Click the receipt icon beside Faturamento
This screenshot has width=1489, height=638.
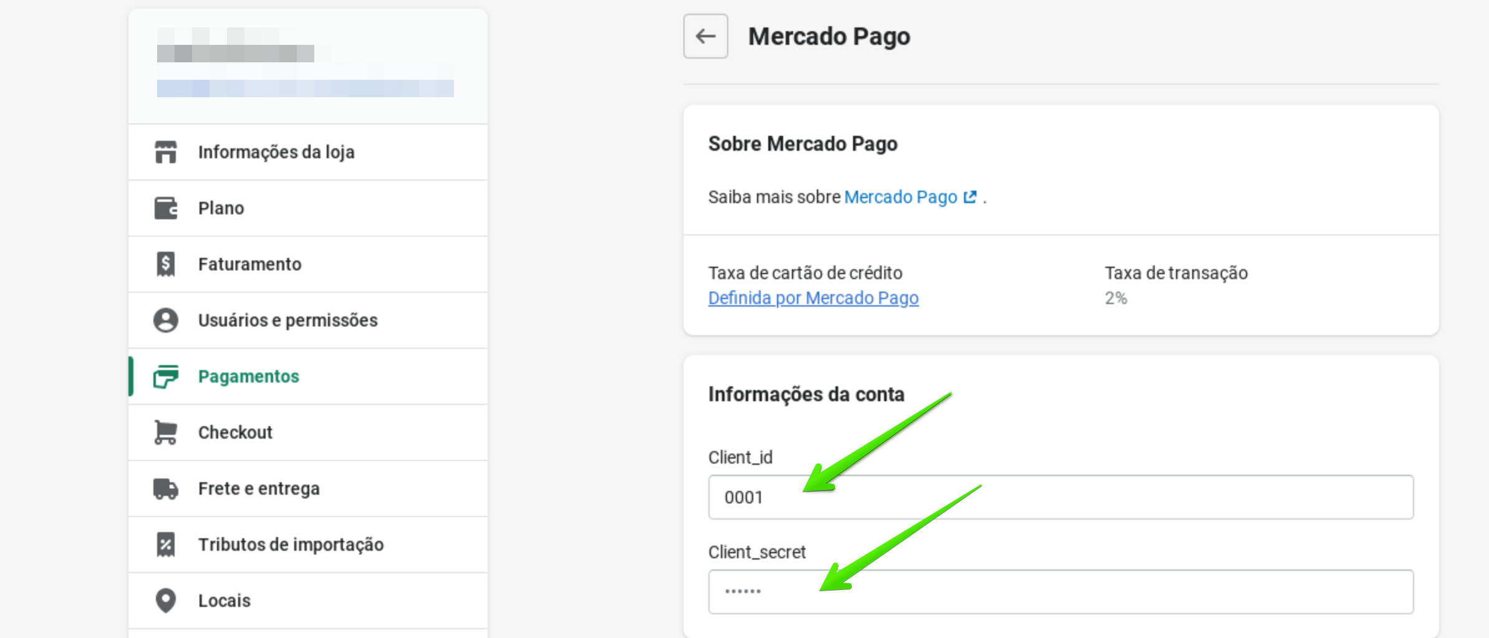166,264
